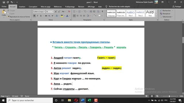
Task: Open File Explorer from the taskbar
Action: pos(69,100)
